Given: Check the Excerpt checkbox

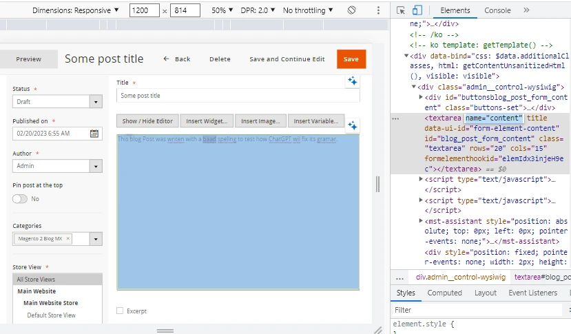Looking at the screenshot, I should coord(121,311).
